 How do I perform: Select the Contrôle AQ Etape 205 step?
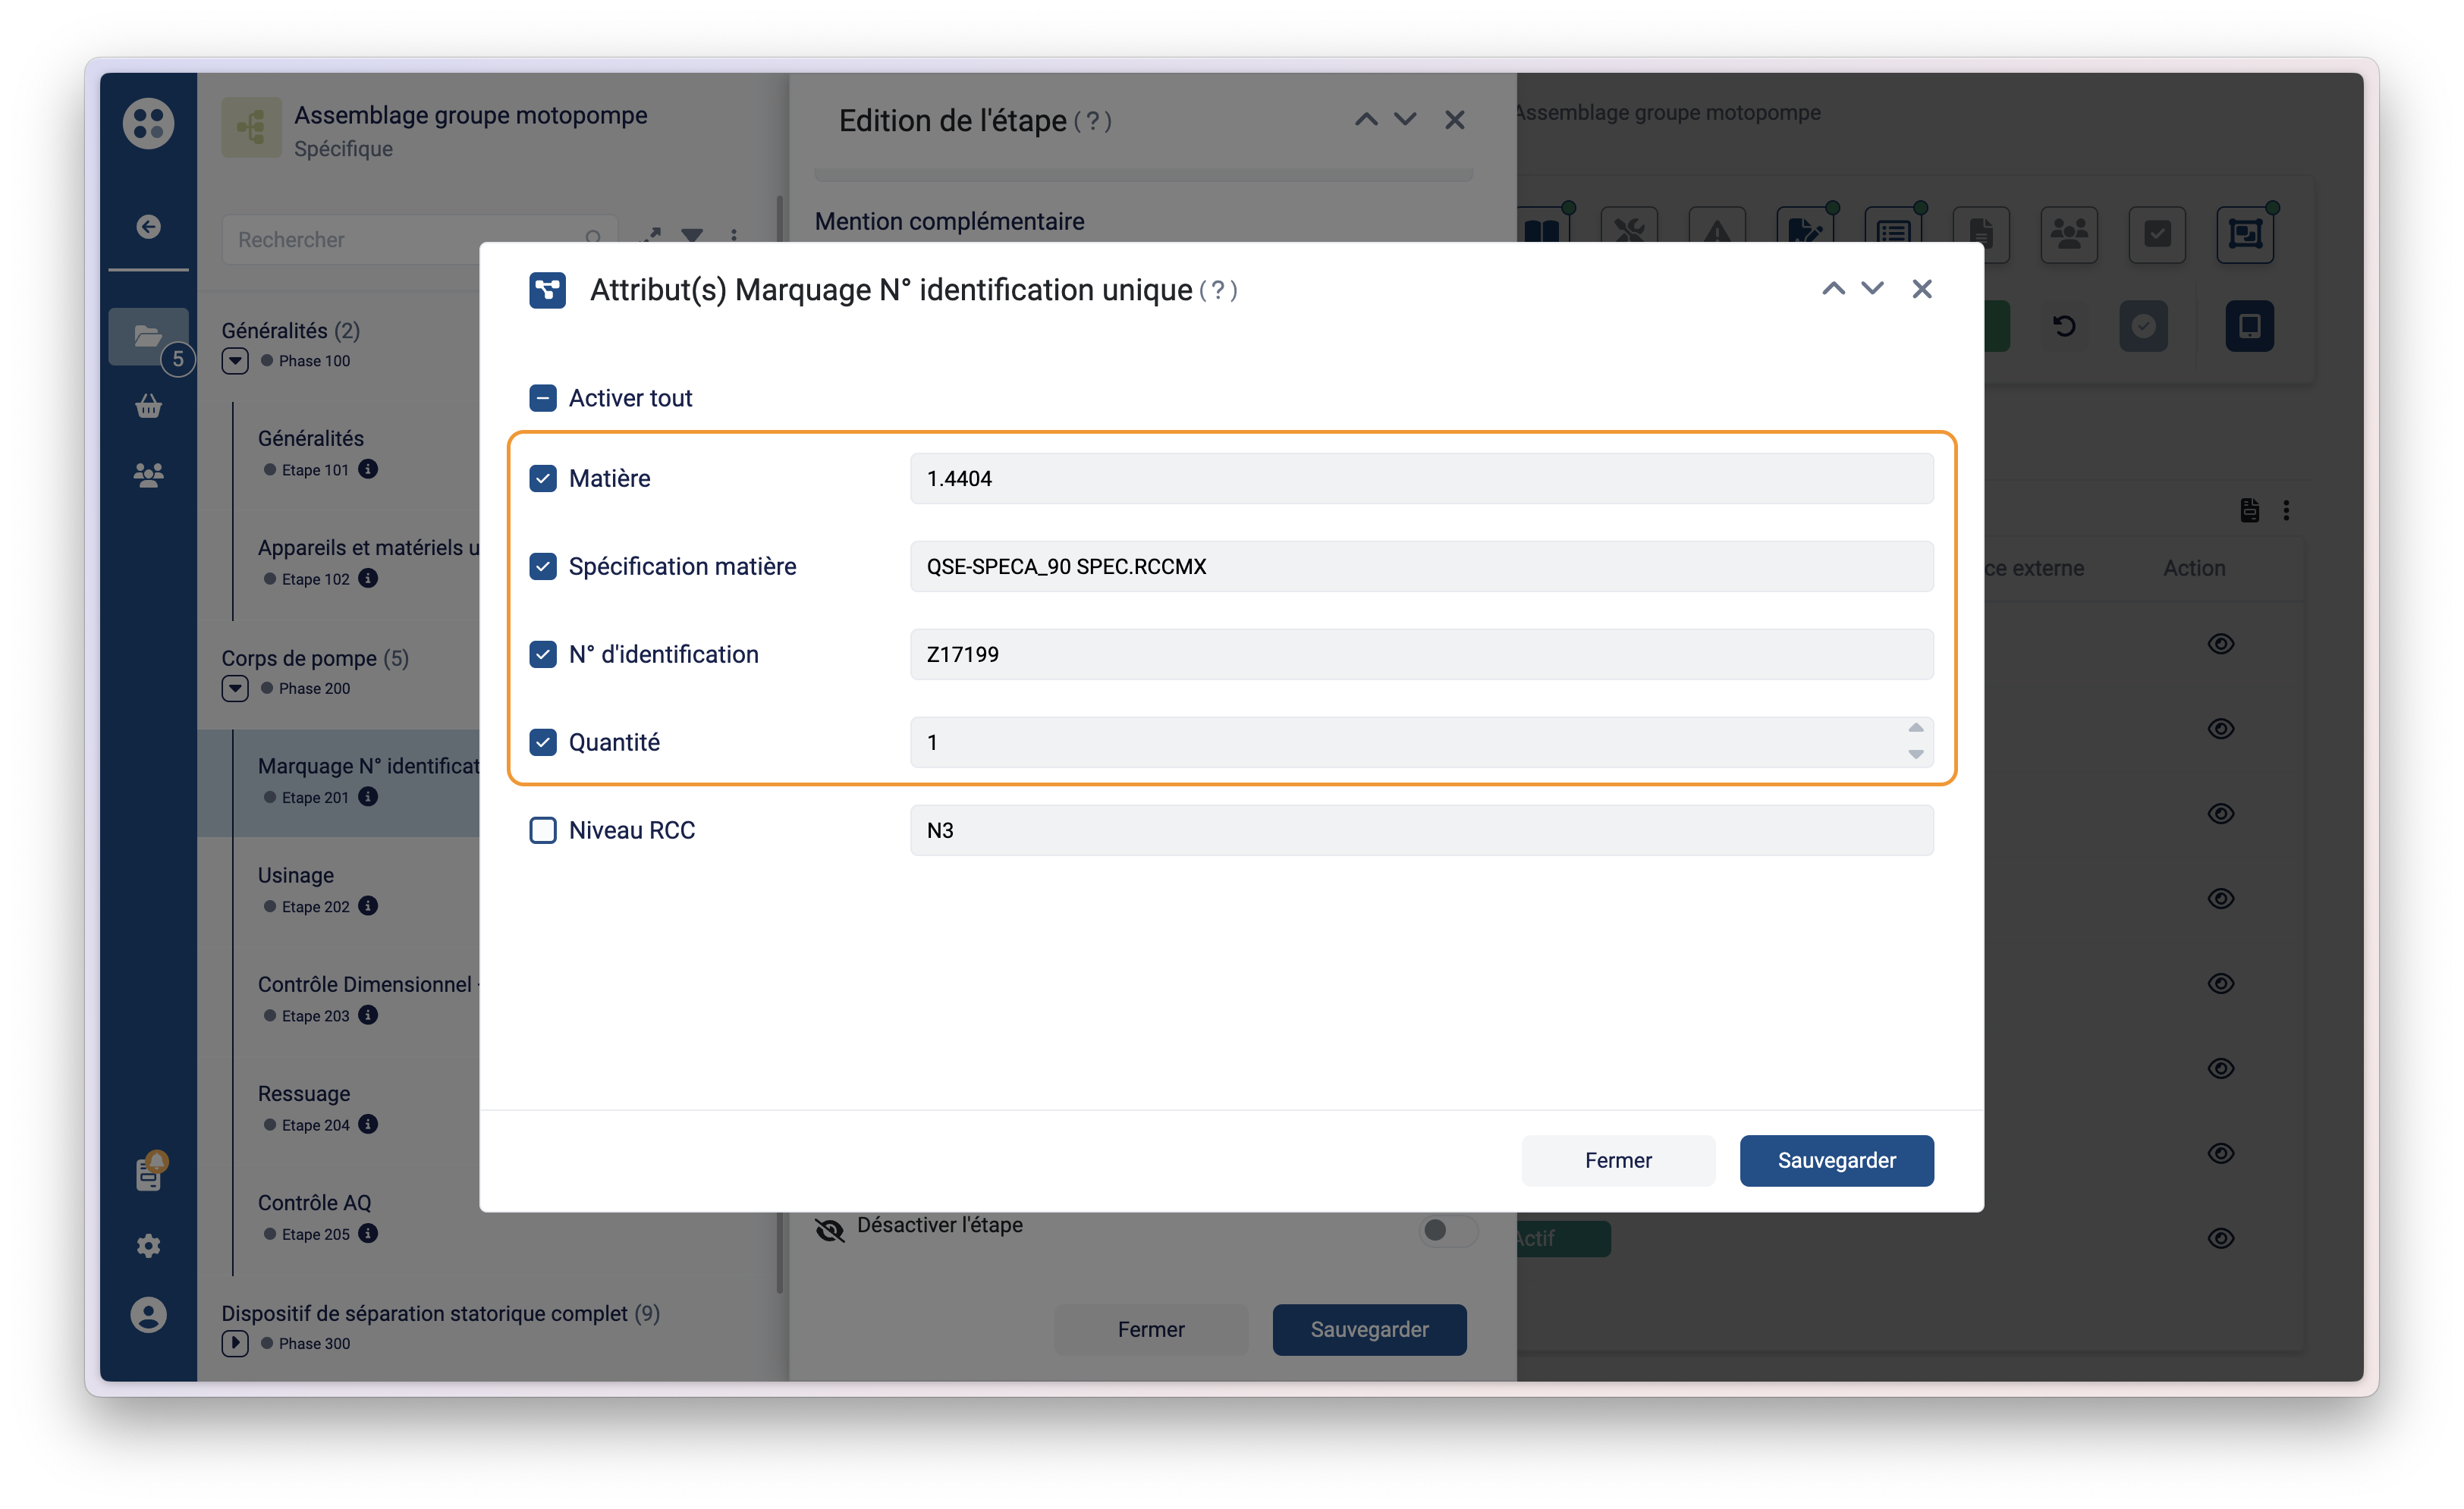(314, 1203)
